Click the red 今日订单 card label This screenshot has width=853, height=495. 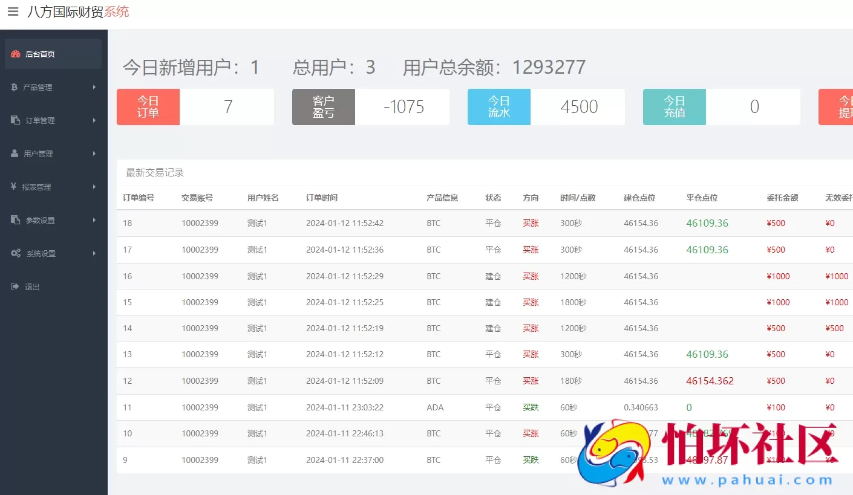coord(148,107)
